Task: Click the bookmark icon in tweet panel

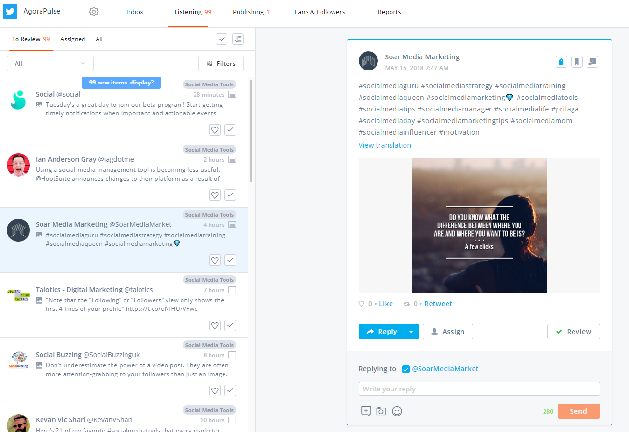Action: 576,62
